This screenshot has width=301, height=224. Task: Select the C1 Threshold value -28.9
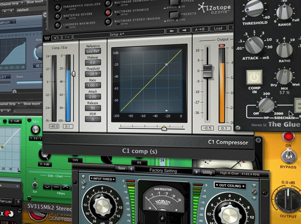click(93, 74)
